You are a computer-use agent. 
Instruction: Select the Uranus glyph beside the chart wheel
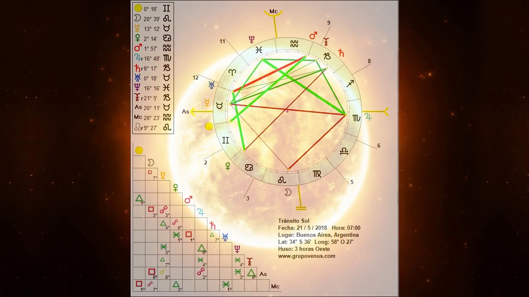point(212,85)
